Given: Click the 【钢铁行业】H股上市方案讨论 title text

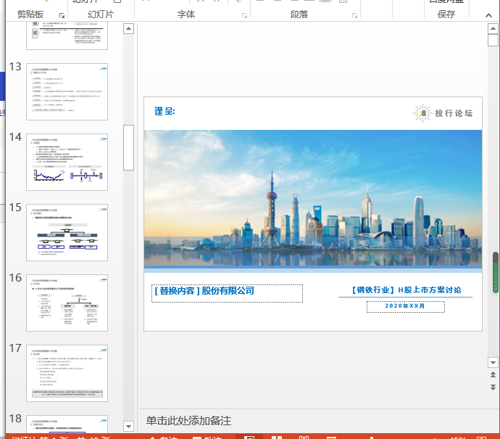Looking at the screenshot, I should pyautogui.click(x=406, y=290).
